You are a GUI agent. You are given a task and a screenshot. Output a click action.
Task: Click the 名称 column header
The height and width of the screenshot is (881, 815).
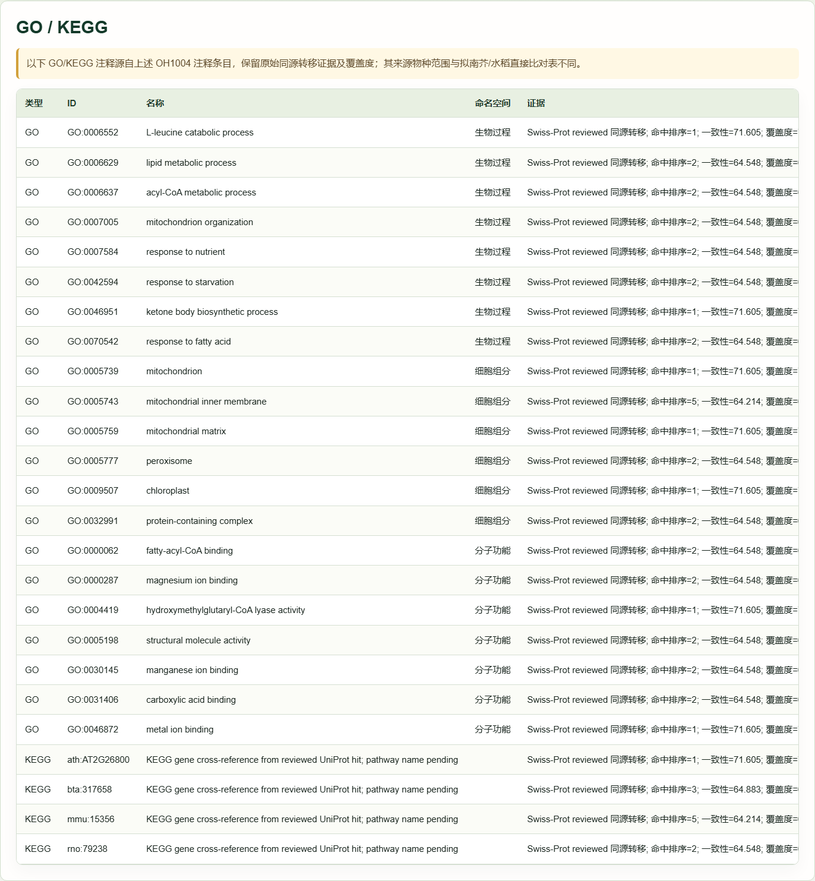pos(155,103)
